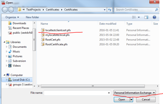163x104 pixels.
Task: Click the Cancel button
Action: tap(146, 100)
